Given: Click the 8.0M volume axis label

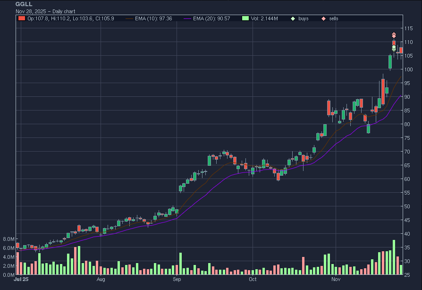Looking at the screenshot, I should tap(8, 239).
